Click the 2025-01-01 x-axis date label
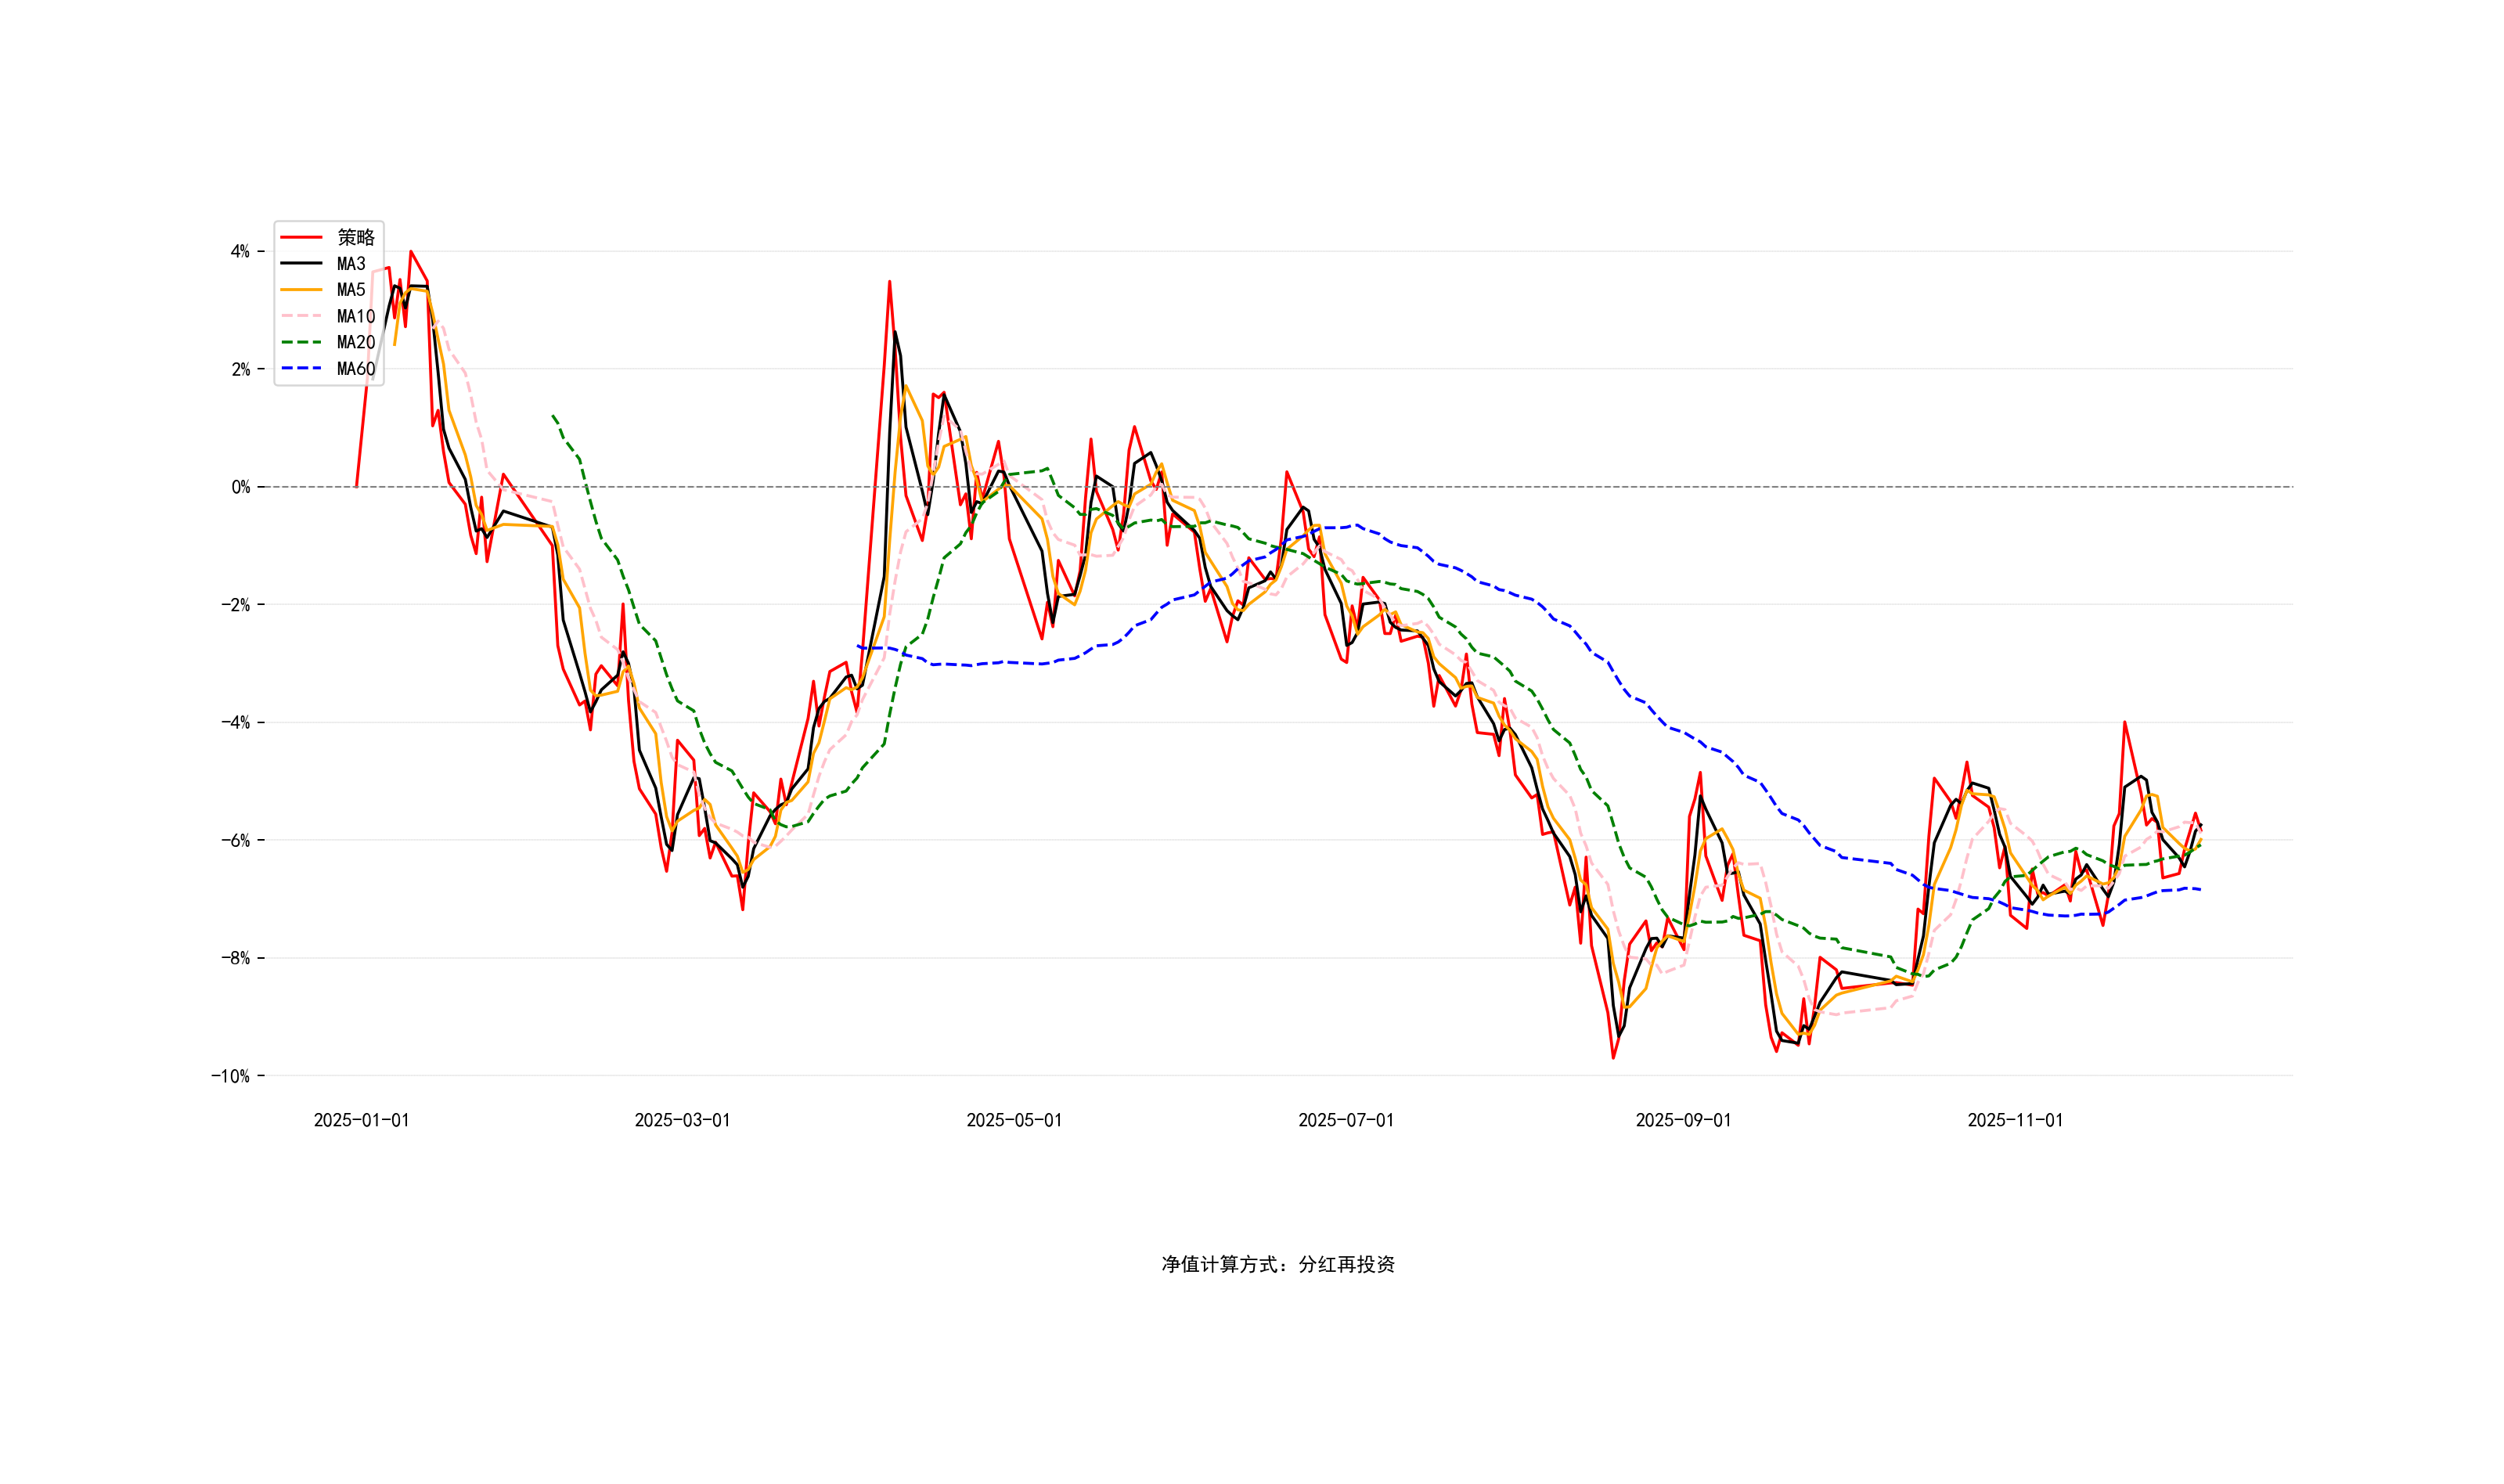Screen dimensions: 2504x1484 (361, 1120)
